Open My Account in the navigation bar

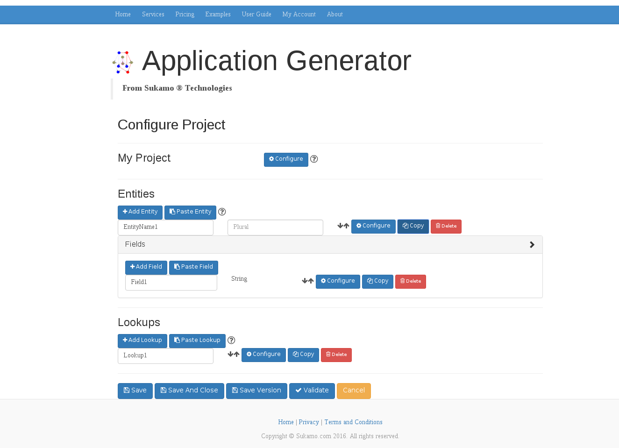pos(299,14)
